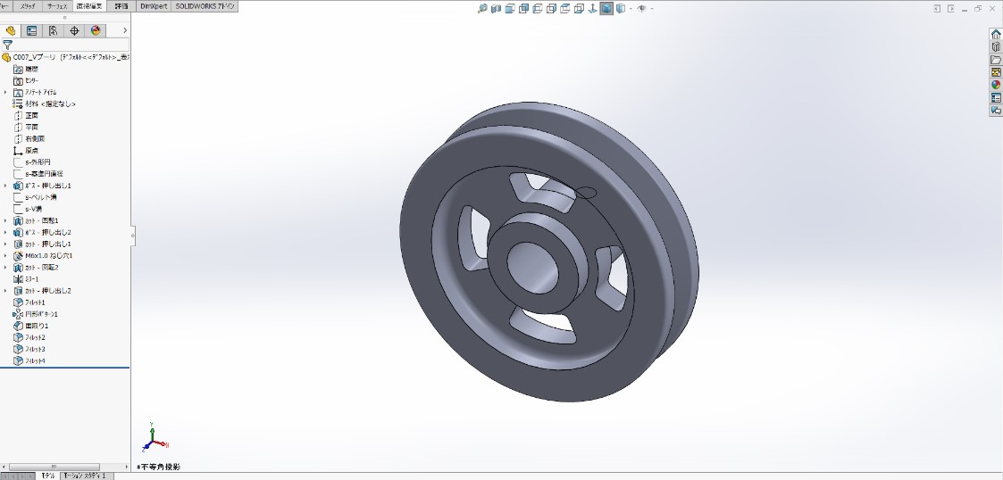Viewport: 1003px width, 480px height.
Task: Open the FeatureManager design tree tab
Action: pyautogui.click(x=12, y=30)
